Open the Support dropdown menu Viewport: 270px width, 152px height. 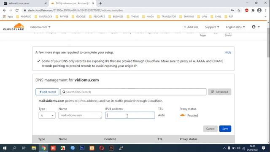pos(212,27)
